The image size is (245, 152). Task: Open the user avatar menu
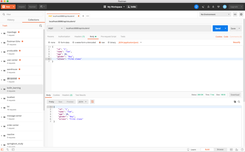coord(225,7)
